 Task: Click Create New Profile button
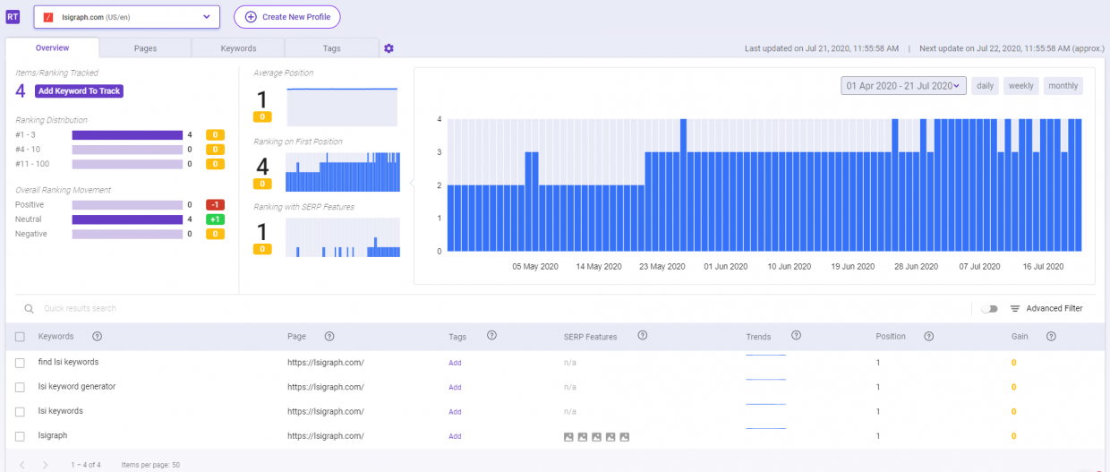(286, 17)
